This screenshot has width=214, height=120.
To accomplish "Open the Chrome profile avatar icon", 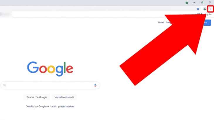I will [x=205, y=9].
